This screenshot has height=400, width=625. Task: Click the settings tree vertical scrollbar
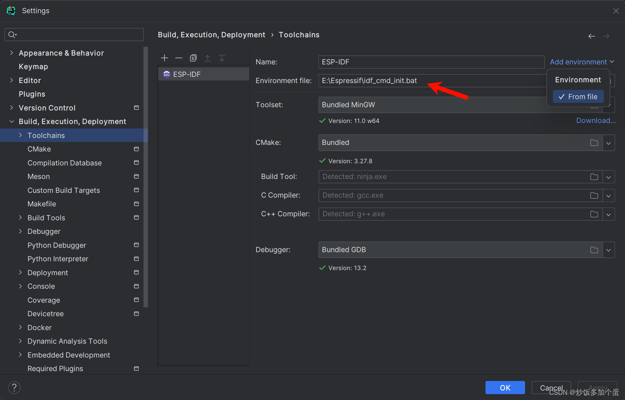146,177
